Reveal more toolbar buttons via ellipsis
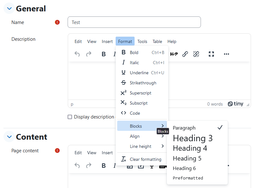Image resolution: width=254 pixels, height=188 pixels. coord(226,54)
